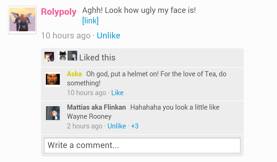Click third liker avatar beside Liked this
Image resolution: width=277 pixels, height=162 pixels.
tap(72, 56)
